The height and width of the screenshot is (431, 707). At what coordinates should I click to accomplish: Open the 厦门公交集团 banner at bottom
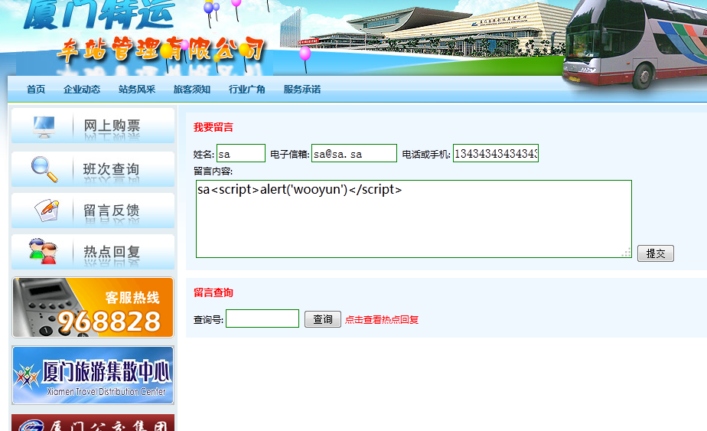[93, 423]
